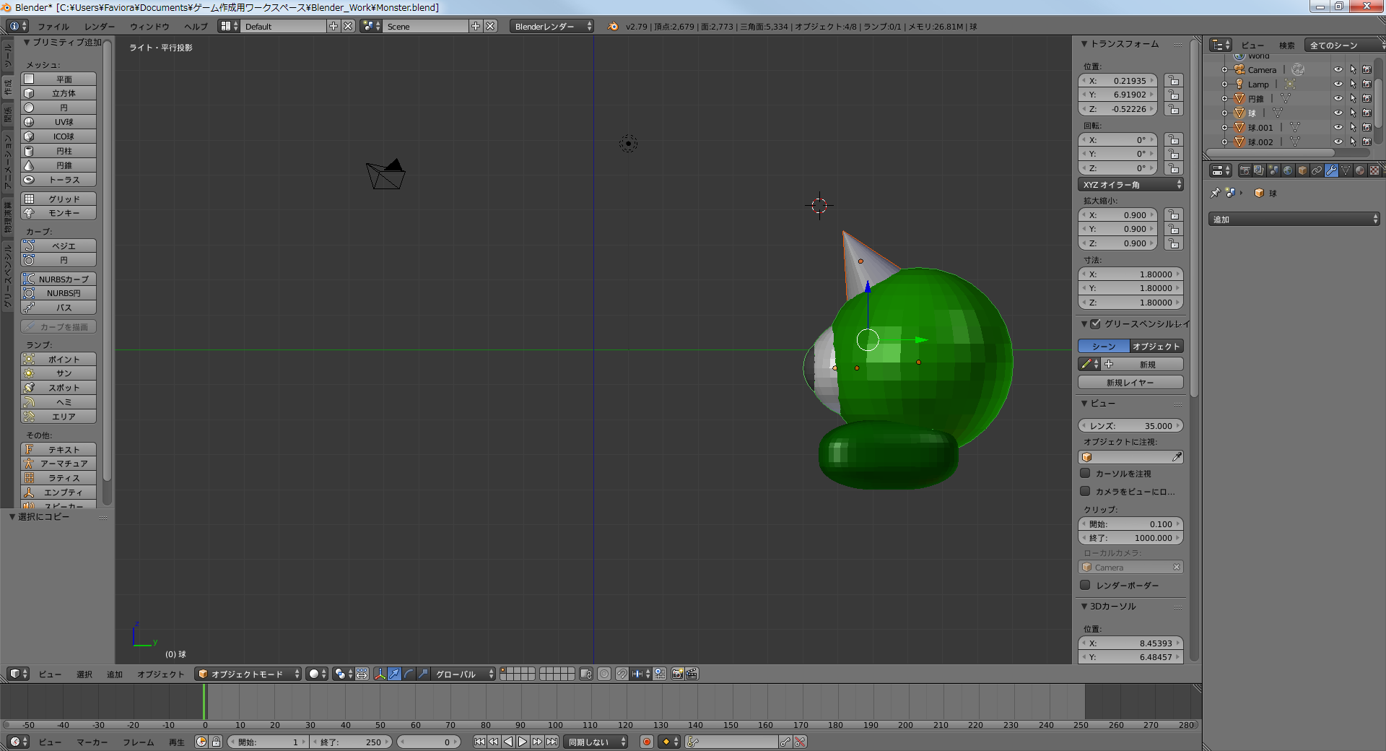Image resolution: width=1386 pixels, height=751 pixels.
Task: Play the animation forward
Action: [x=523, y=742]
